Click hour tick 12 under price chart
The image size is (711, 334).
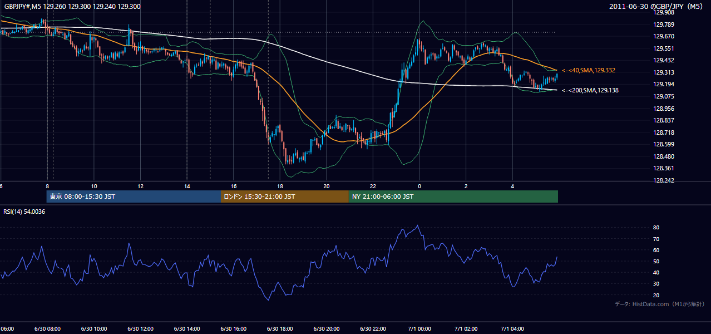(x=141, y=186)
